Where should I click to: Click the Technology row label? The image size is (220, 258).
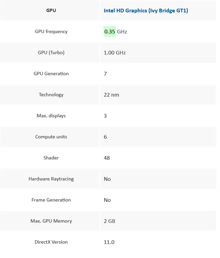tap(51, 95)
